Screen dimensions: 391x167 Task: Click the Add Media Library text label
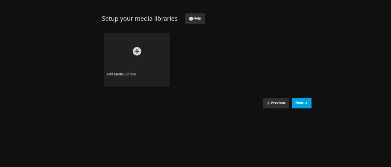point(121,74)
